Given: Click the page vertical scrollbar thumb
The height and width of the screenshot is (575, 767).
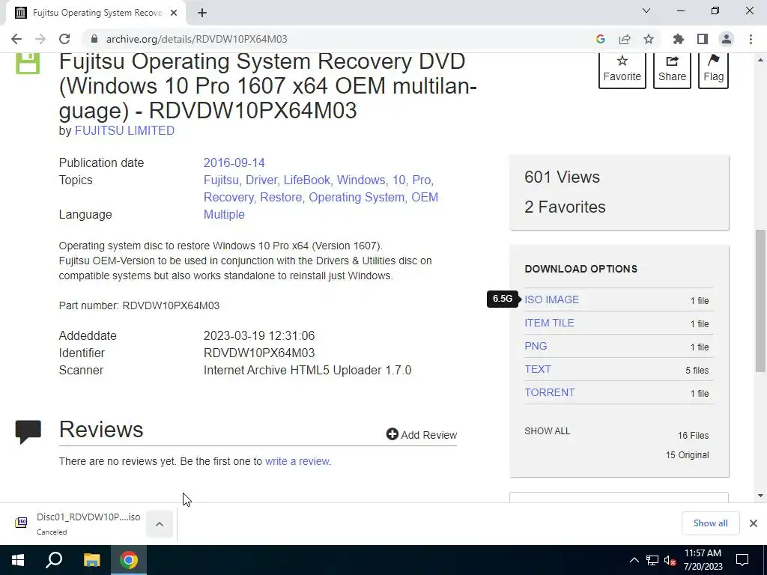Looking at the screenshot, I should [x=760, y=301].
